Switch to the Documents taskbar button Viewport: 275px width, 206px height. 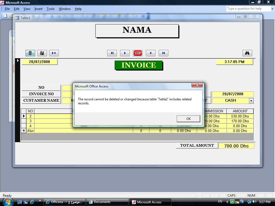point(107,202)
